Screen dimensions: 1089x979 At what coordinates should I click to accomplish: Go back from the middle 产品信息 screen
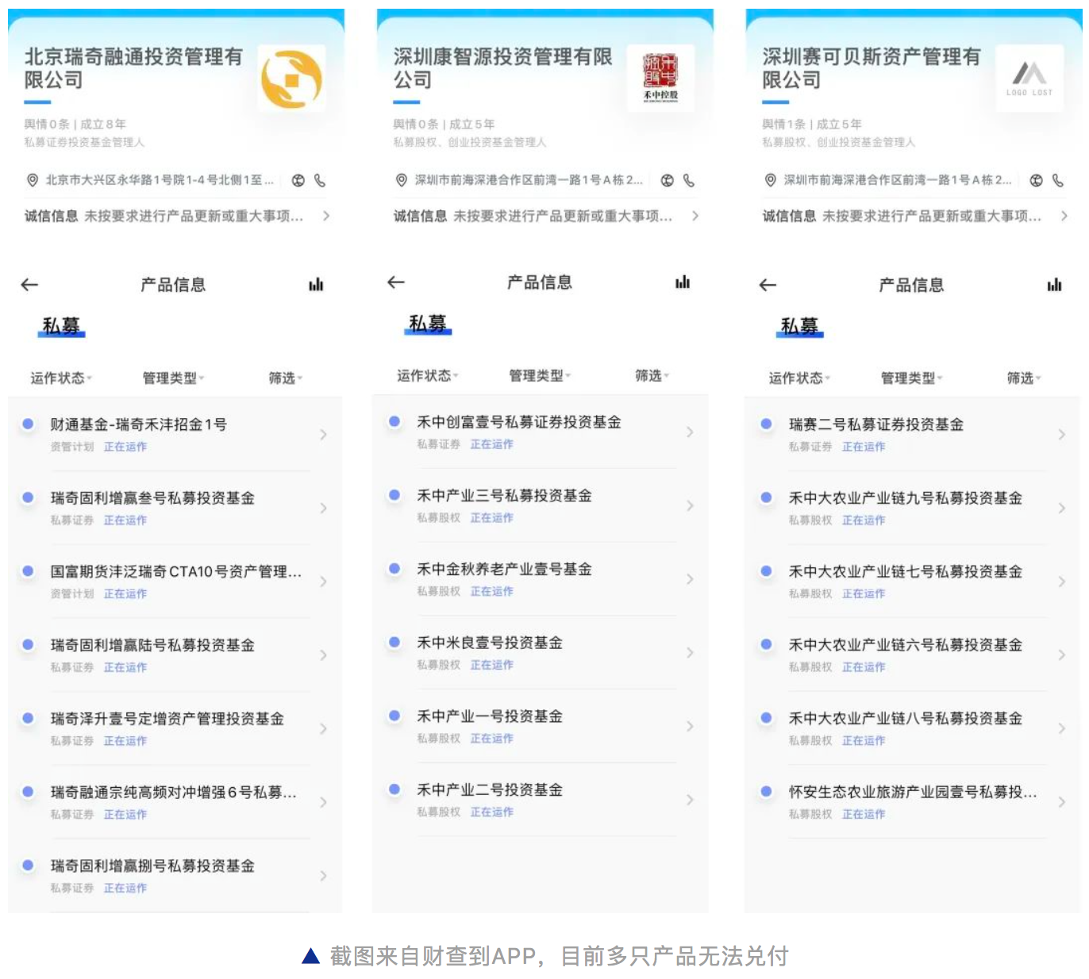[x=396, y=282]
